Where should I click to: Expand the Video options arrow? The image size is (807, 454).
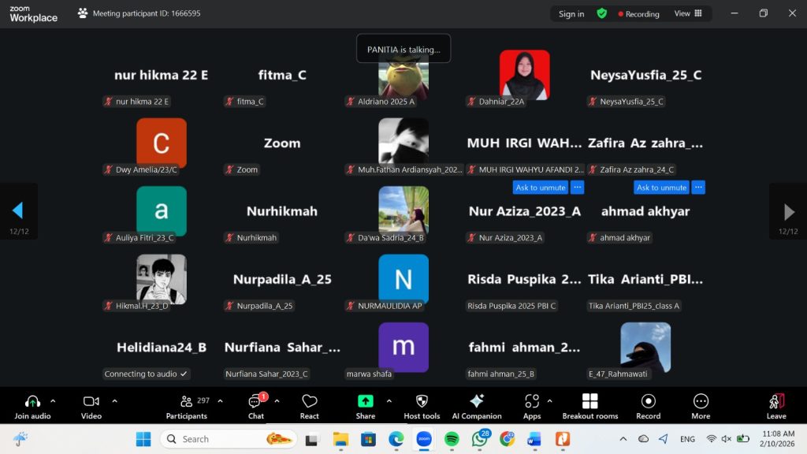point(114,400)
